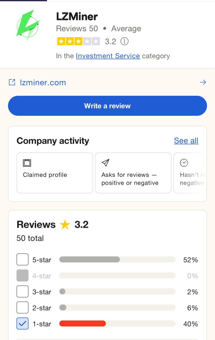The image size is (215, 340).
Task: Select the Asks for reviews activity card
Action: click(133, 172)
